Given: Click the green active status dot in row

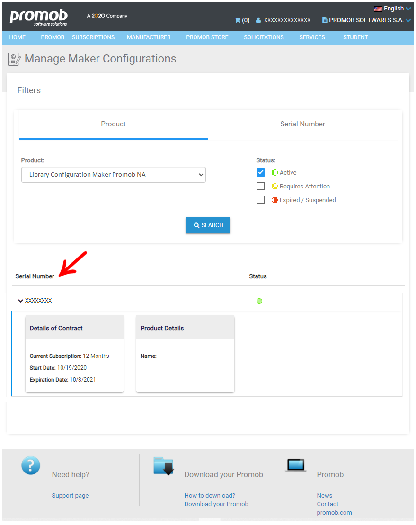Looking at the screenshot, I should click(x=259, y=301).
